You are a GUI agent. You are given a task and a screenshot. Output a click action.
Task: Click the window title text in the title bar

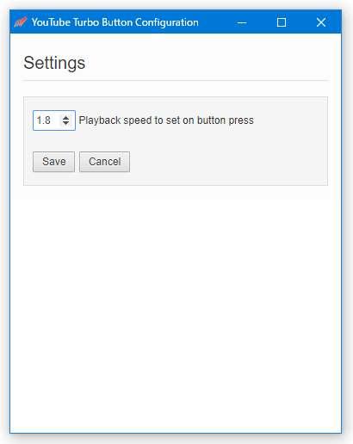click(115, 22)
